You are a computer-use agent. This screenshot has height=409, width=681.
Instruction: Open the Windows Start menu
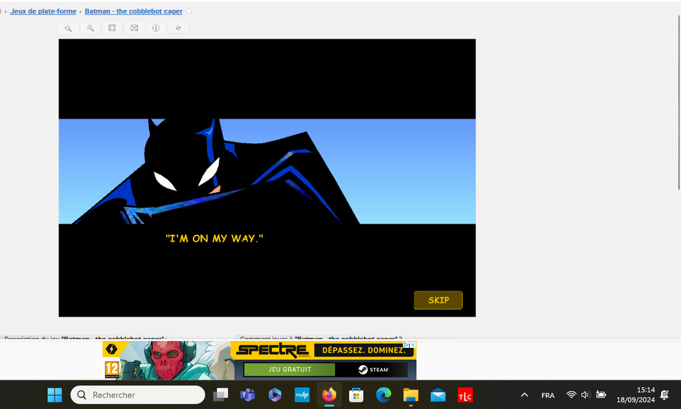tap(55, 395)
